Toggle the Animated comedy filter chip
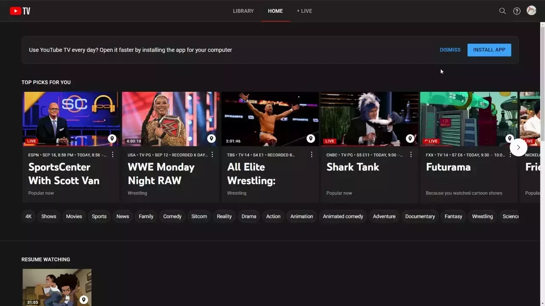Viewport: 545px width, 306px height. pos(343,216)
